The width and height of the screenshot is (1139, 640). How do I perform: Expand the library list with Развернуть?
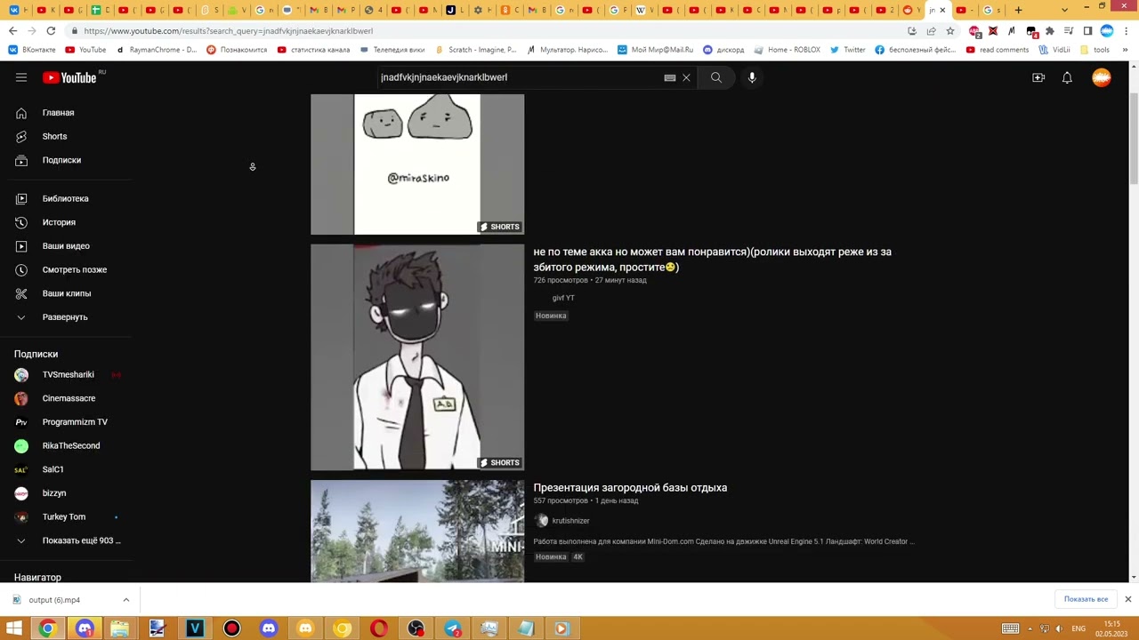point(67,317)
